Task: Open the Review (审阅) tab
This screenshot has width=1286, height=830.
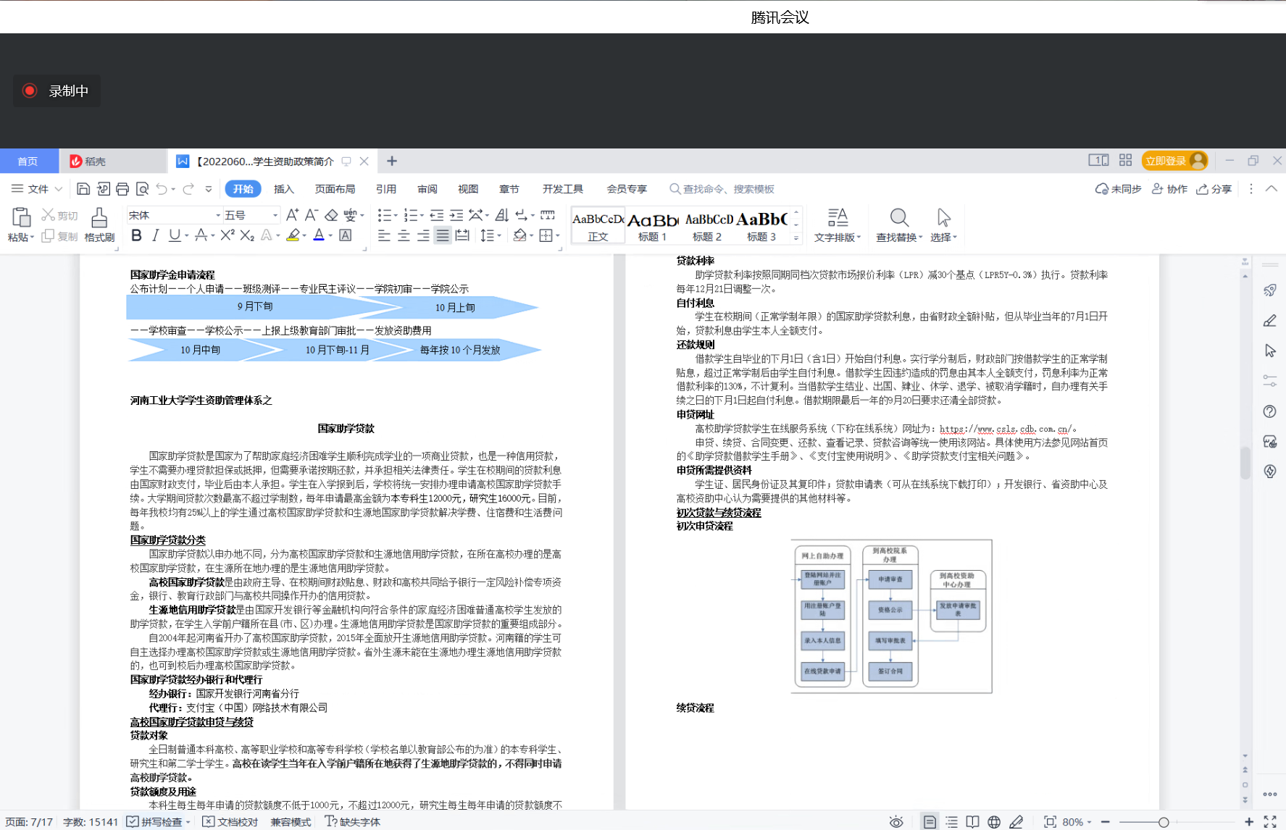Action: tap(427, 189)
